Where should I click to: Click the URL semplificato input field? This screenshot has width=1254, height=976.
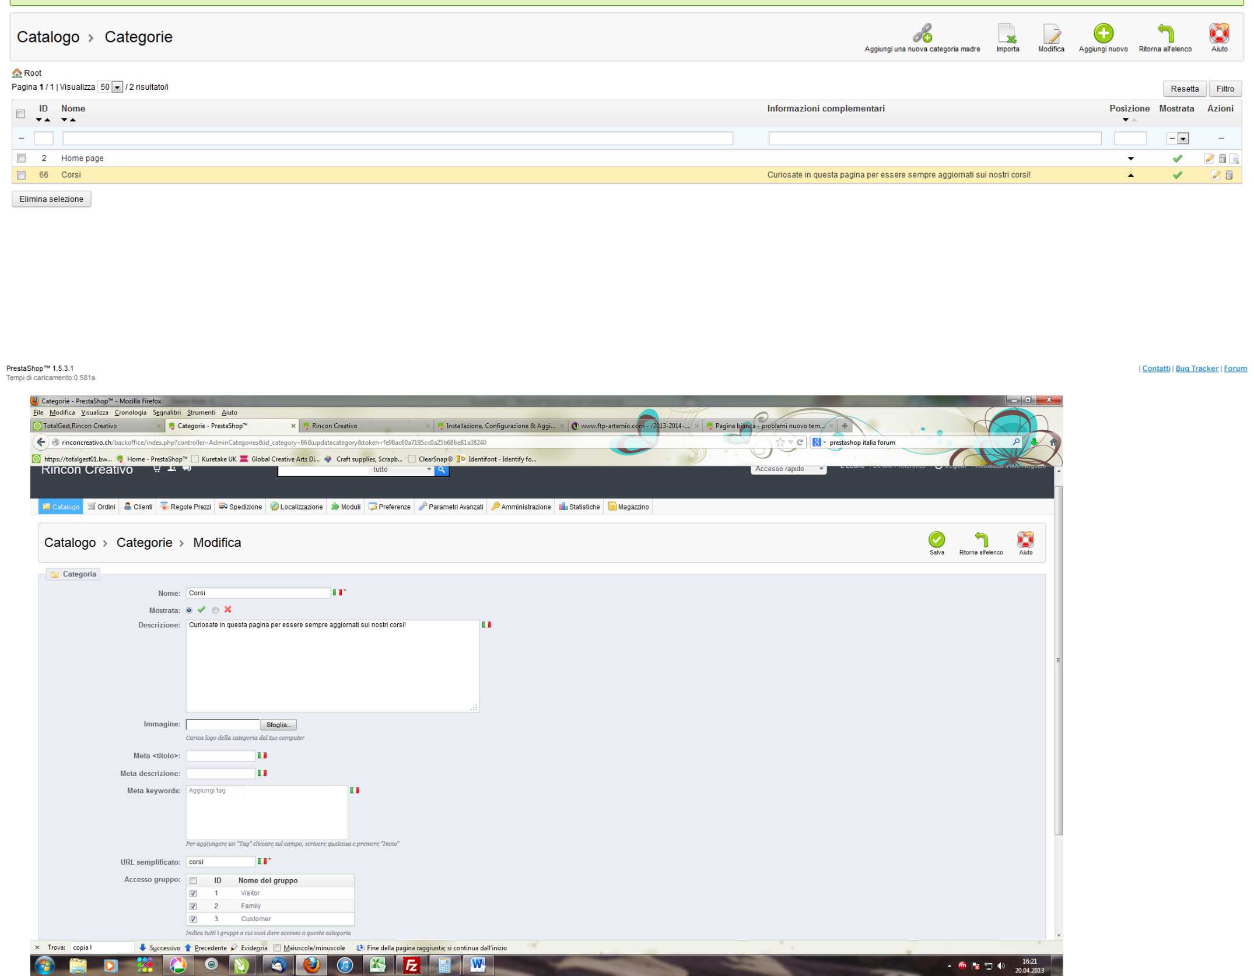pyautogui.click(x=220, y=862)
